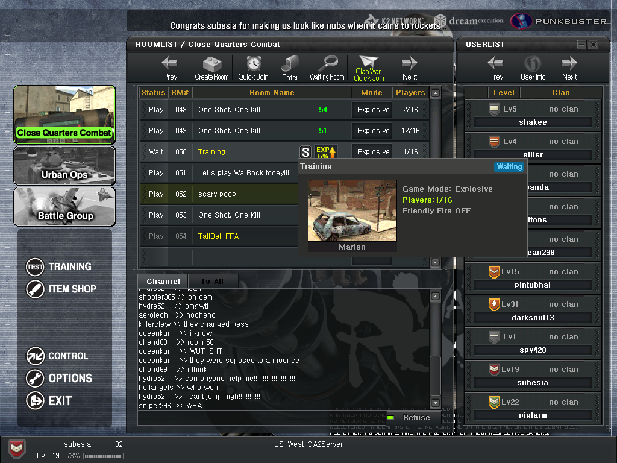Click the chat scrollbar thumb
This screenshot has width=617, height=463.
(435, 376)
